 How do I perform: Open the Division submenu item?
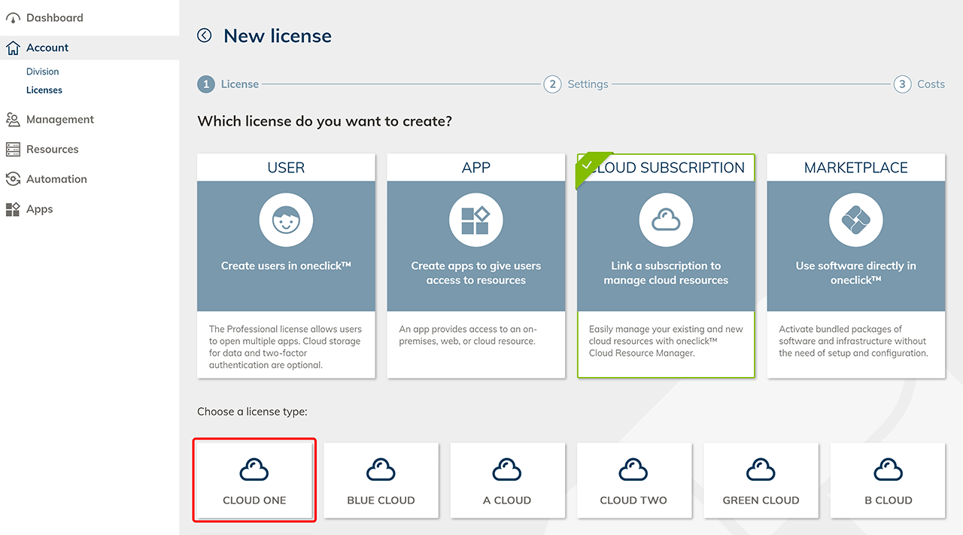click(43, 71)
